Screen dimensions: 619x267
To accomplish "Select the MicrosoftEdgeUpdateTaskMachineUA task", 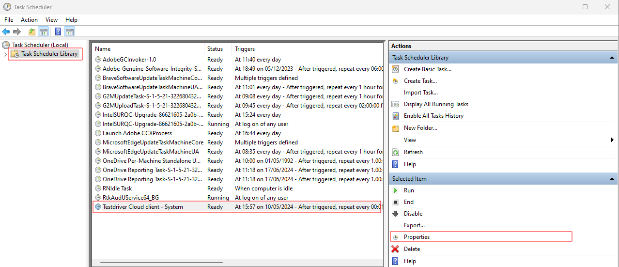I will pyautogui.click(x=151, y=152).
